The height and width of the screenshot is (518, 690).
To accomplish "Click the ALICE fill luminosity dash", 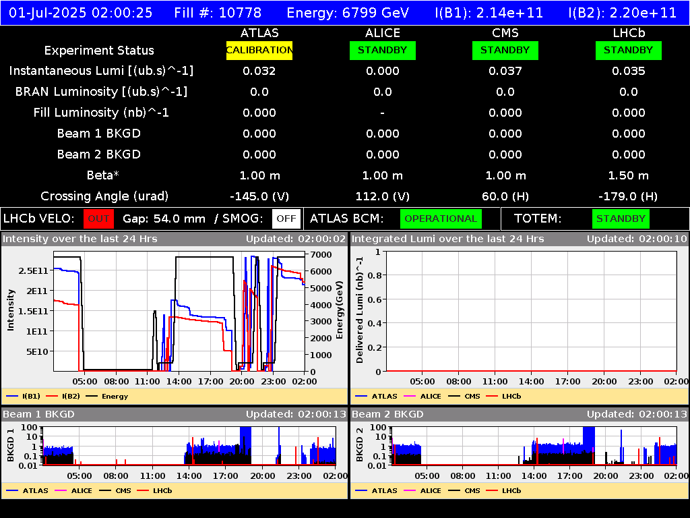I will pyautogui.click(x=383, y=113).
